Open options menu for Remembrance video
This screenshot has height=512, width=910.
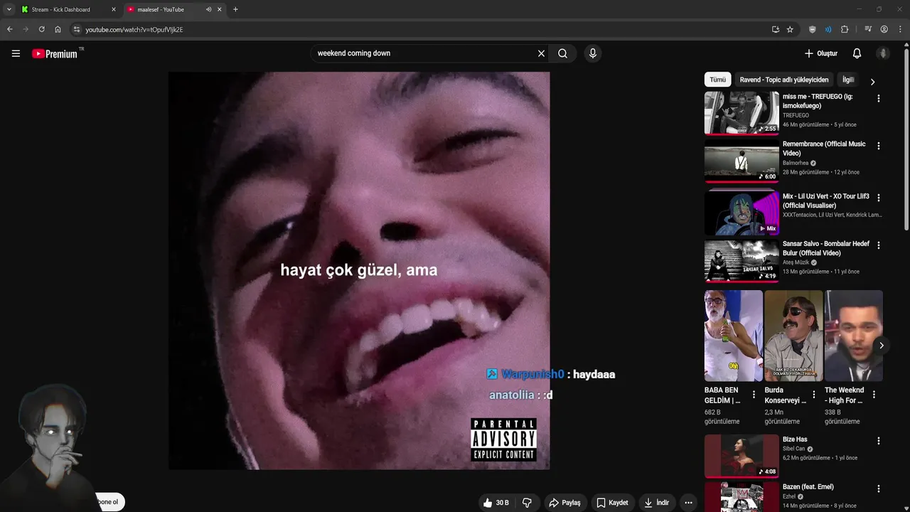(x=879, y=146)
